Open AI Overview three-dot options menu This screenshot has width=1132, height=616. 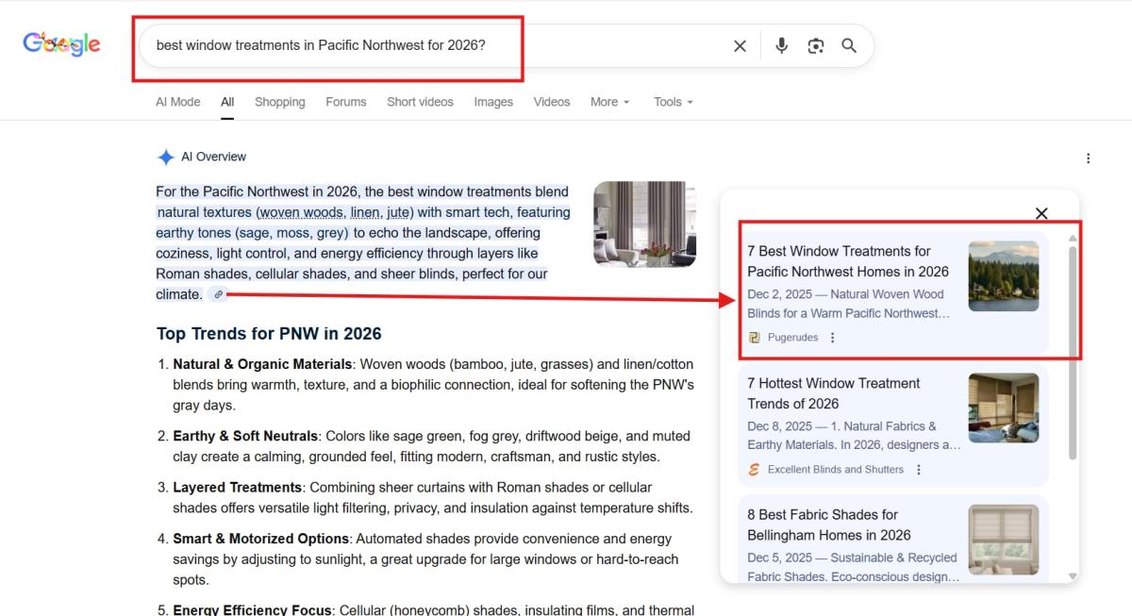pyautogui.click(x=1088, y=158)
